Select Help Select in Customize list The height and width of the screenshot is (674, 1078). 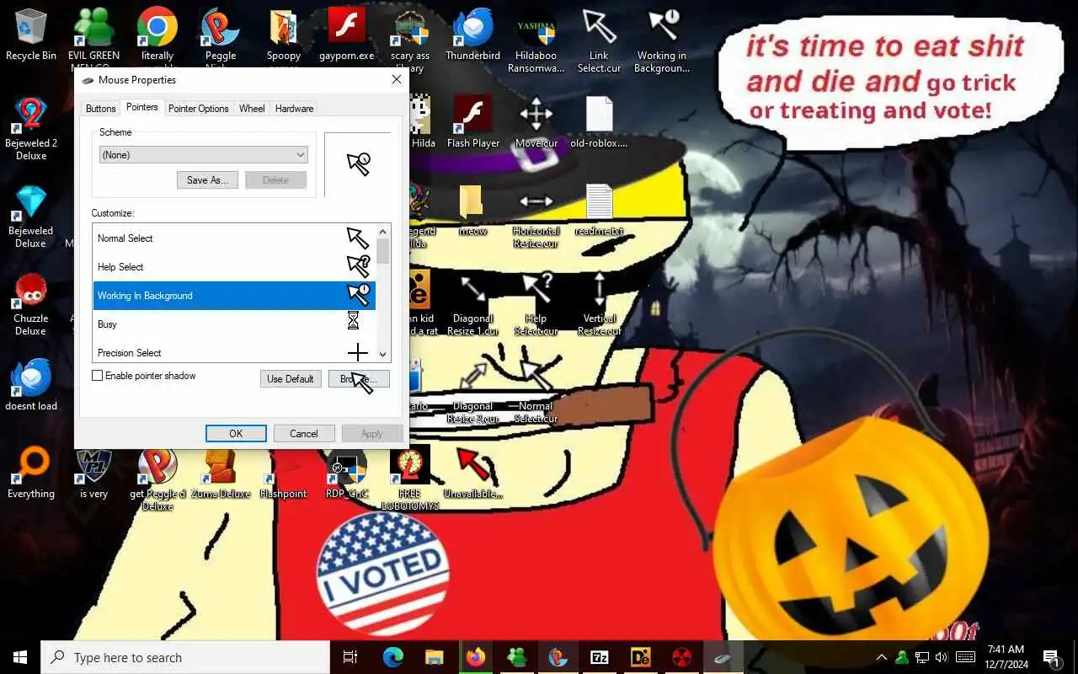234,267
